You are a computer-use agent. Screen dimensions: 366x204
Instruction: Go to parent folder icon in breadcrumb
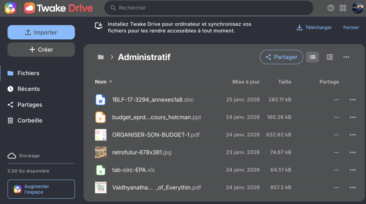101,57
